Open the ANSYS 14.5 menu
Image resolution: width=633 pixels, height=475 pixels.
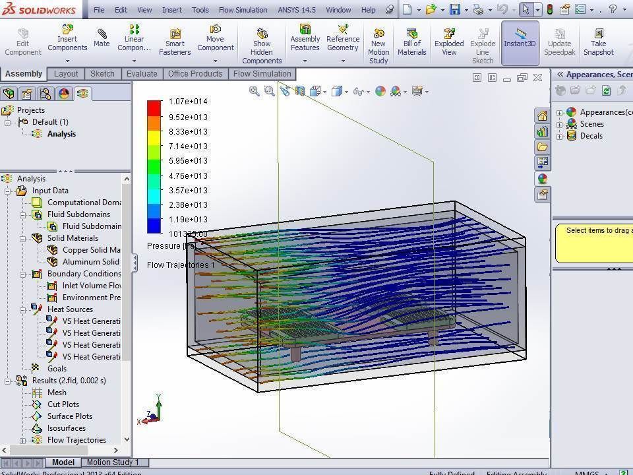click(x=297, y=10)
